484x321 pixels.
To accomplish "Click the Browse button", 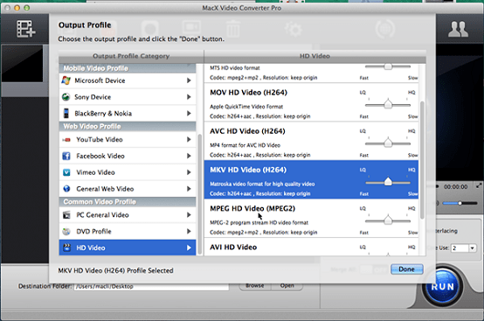I will pyautogui.click(x=254, y=285).
